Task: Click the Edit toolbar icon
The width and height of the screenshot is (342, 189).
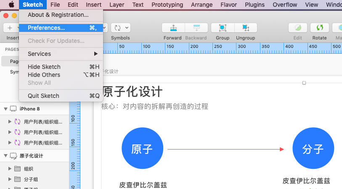Action: [298, 28]
